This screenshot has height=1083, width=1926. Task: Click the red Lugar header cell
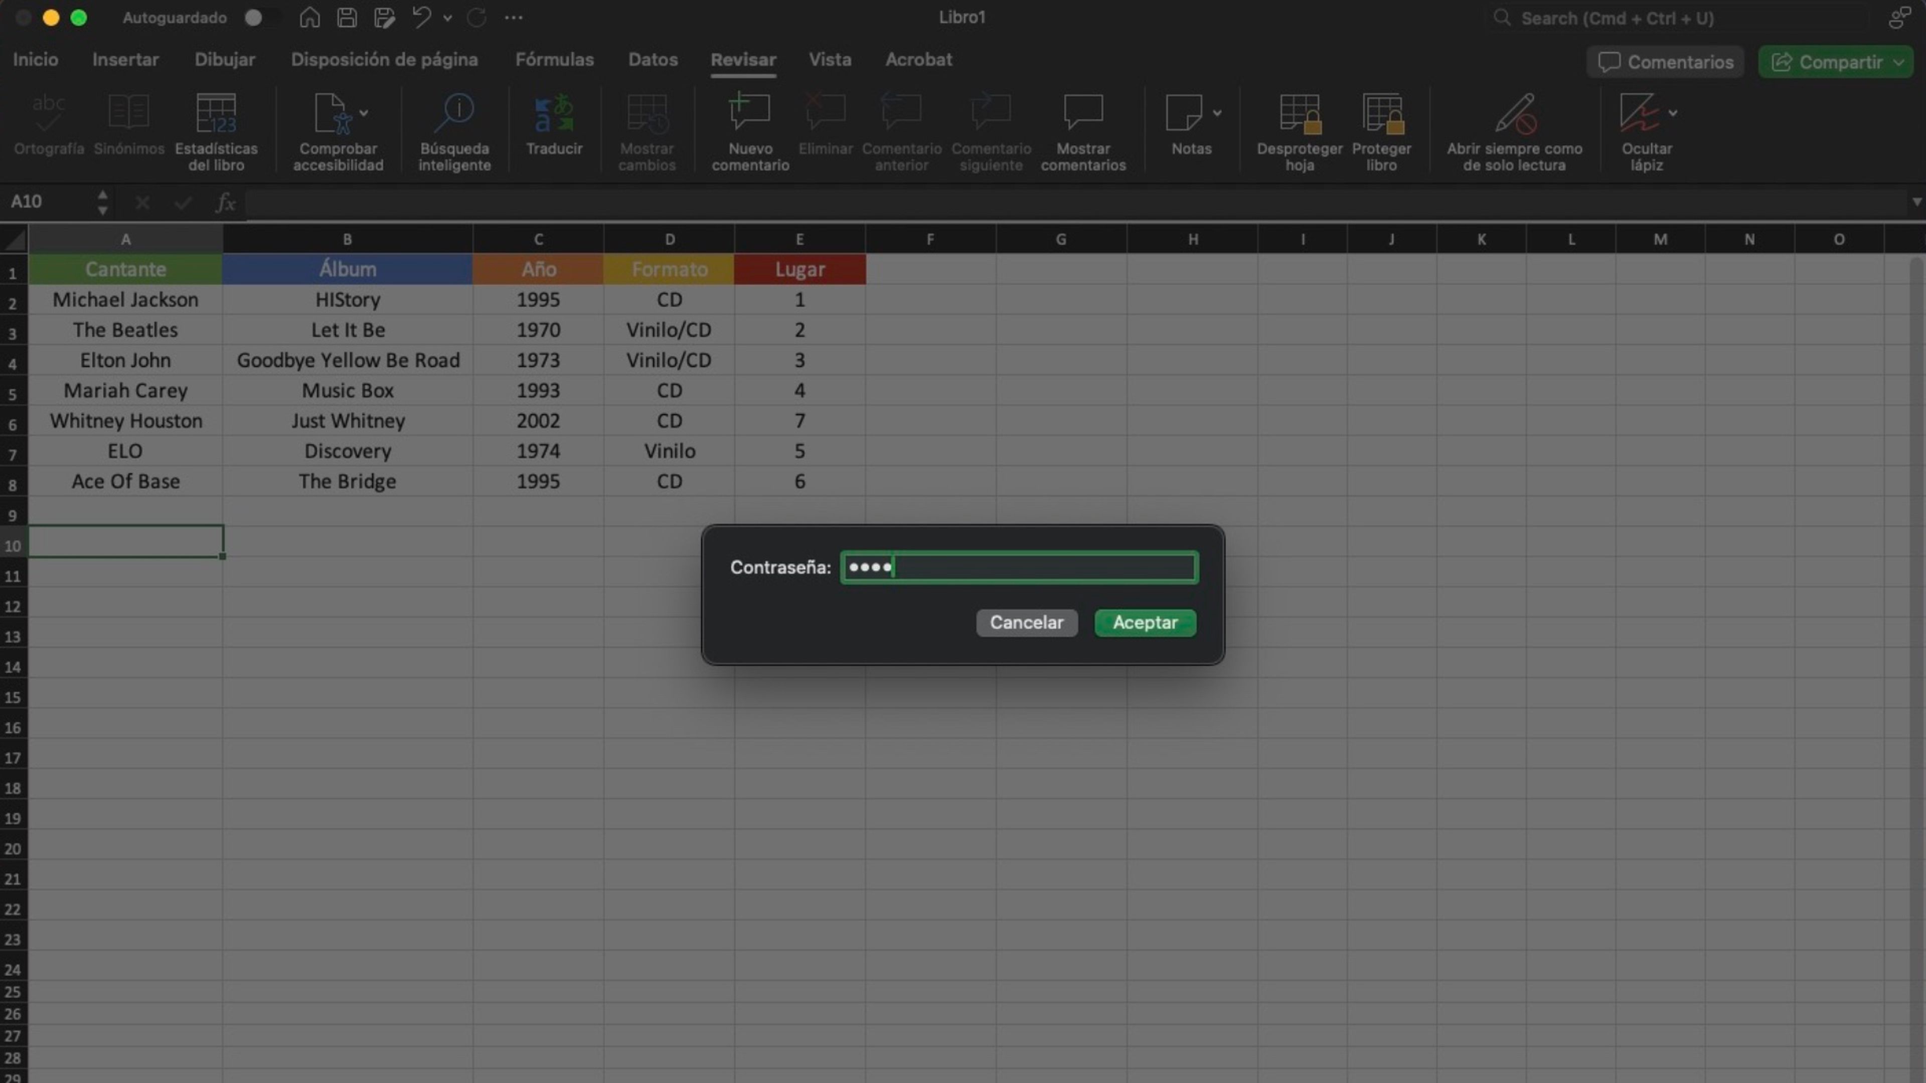pos(800,269)
